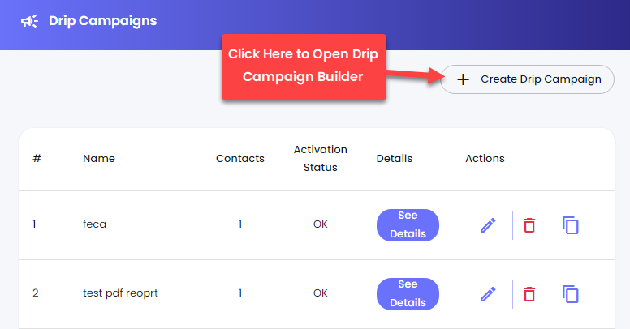Click the Drip Campaigns page title
Viewport: 630px width, 329px height.
(103, 21)
